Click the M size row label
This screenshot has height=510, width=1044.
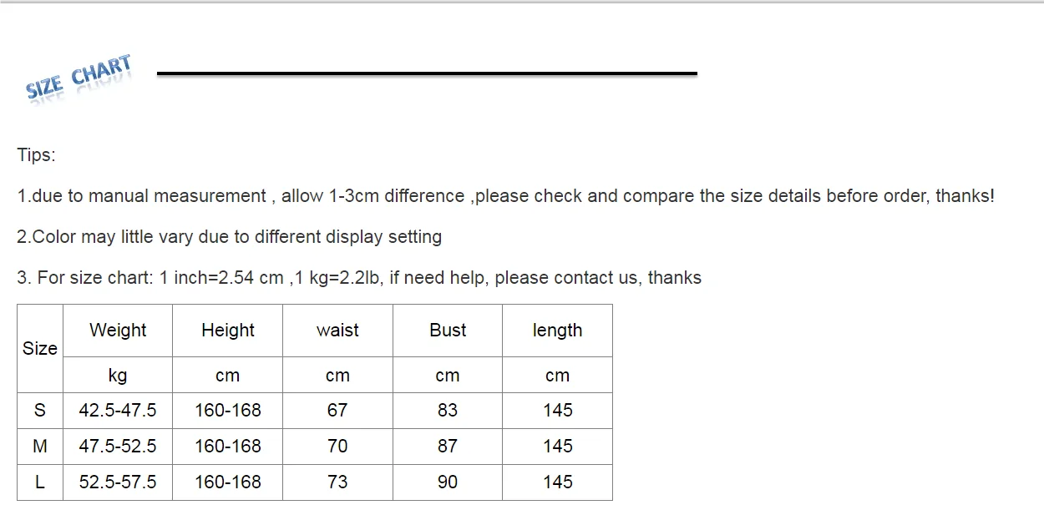click(x=40, y=447)
